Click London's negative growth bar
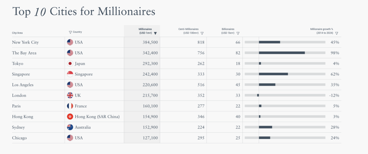This screenshot has height=154, width=368. point(258,95)
